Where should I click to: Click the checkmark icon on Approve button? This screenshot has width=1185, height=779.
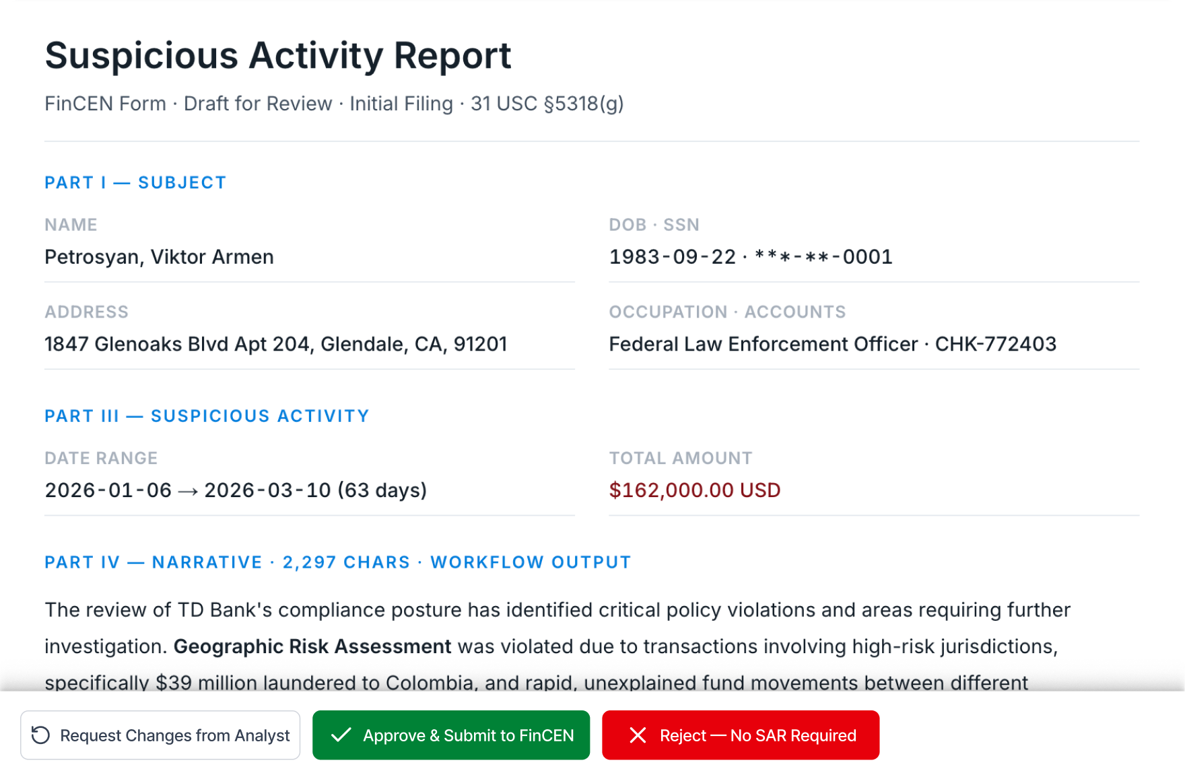tap(341, 735)
